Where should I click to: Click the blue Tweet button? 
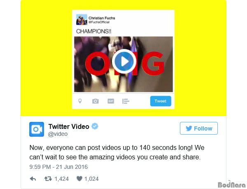pos(161,101)
